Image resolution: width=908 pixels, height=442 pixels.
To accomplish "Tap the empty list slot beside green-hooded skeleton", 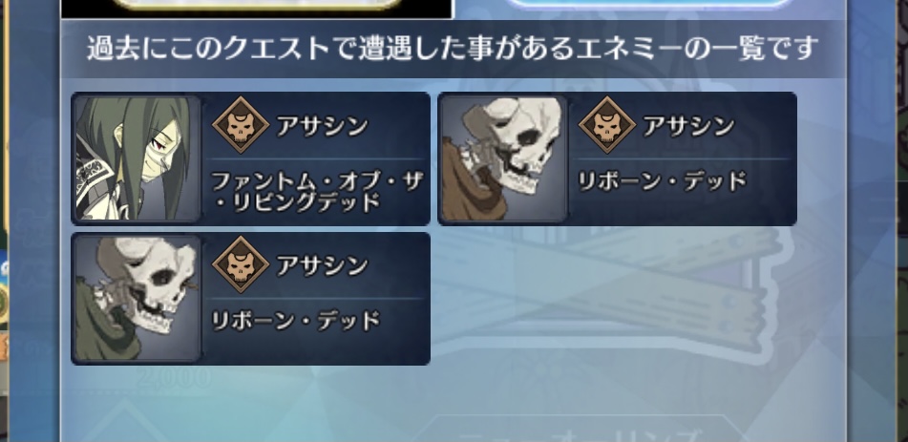I will point(618,299).
